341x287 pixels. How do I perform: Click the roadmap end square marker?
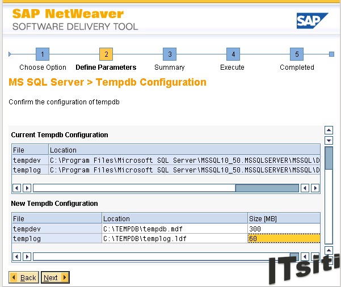click(x=331, y=54)
